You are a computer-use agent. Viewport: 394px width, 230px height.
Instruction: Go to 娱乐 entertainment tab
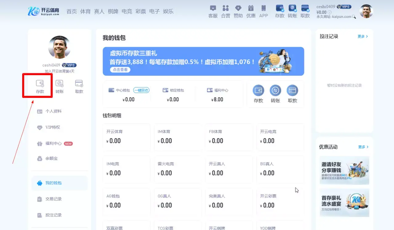(168, 11)
